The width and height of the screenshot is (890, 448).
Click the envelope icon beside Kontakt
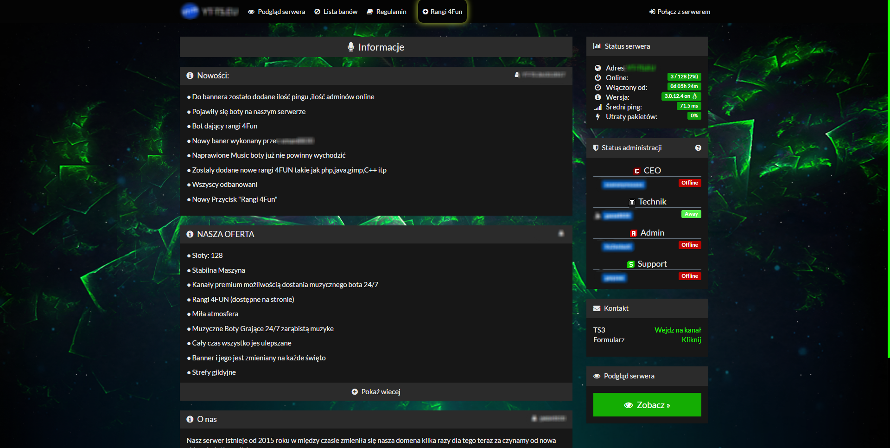tap(597, 308)
